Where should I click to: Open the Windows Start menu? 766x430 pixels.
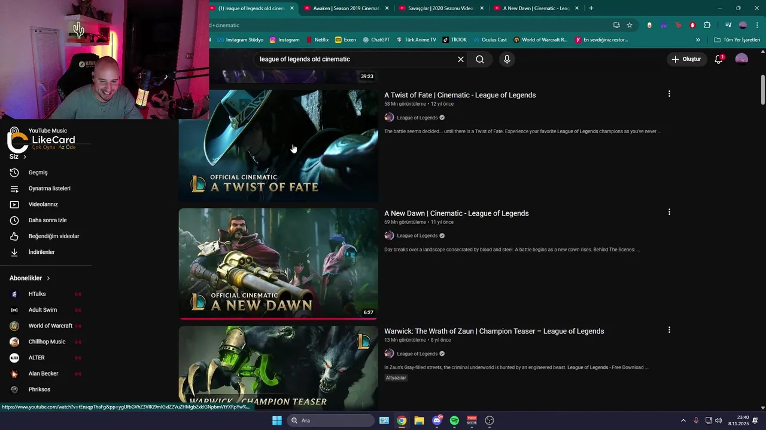(276, 420)
